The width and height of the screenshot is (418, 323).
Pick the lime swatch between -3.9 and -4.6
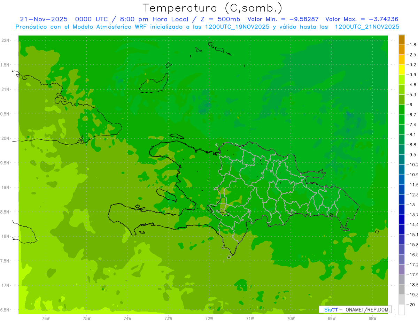(402, 80)
